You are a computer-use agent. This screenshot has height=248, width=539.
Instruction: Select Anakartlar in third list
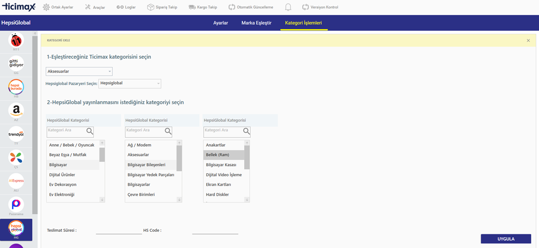tap(224, 145)
